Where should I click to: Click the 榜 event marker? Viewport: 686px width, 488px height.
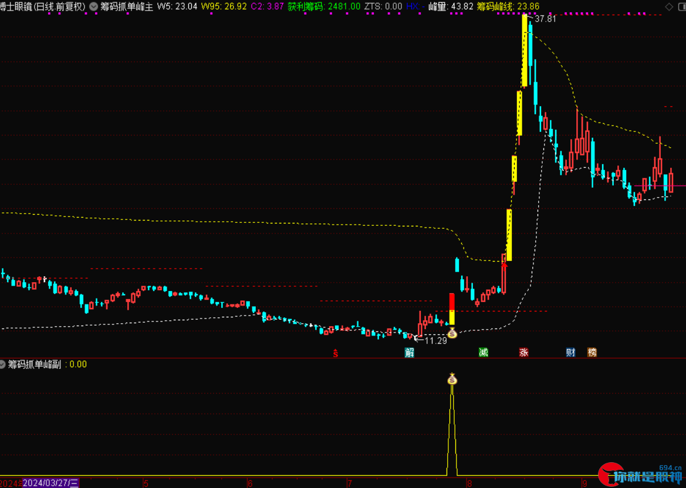(x=592, y=353)
